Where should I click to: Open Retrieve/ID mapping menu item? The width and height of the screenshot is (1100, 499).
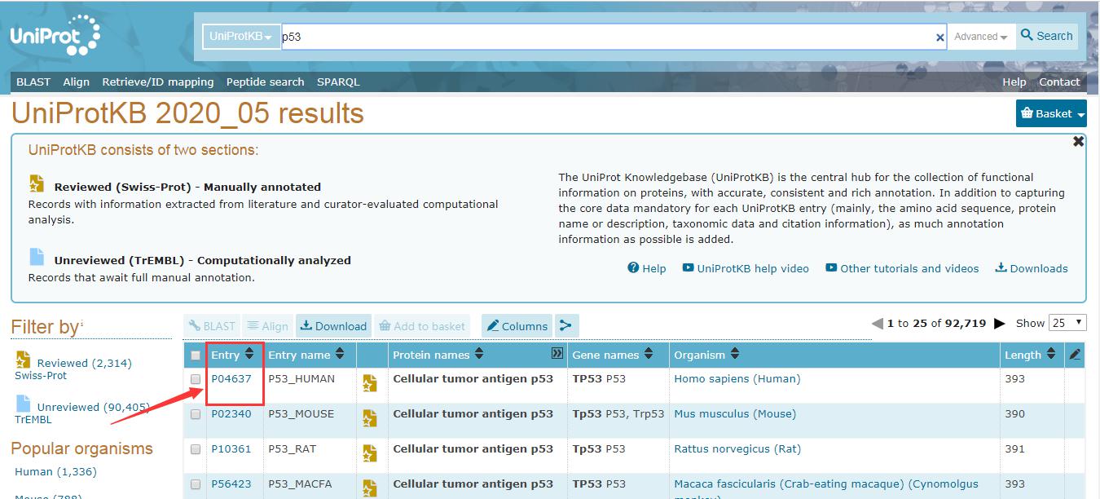pyautogui.click(x=157, y=82)
